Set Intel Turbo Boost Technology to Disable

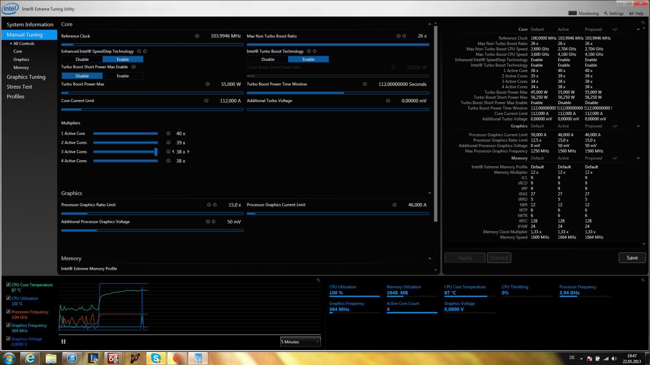pos(268,60)
